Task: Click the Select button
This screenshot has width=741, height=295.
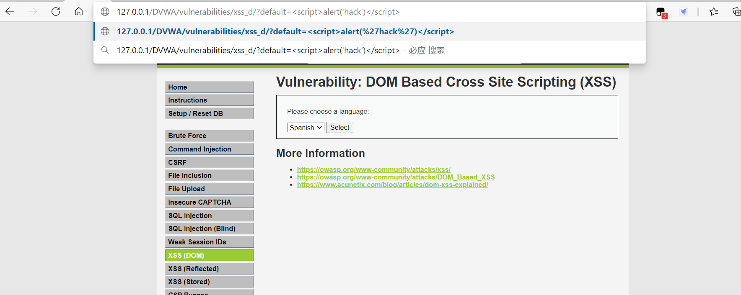Action: (339, 127)
